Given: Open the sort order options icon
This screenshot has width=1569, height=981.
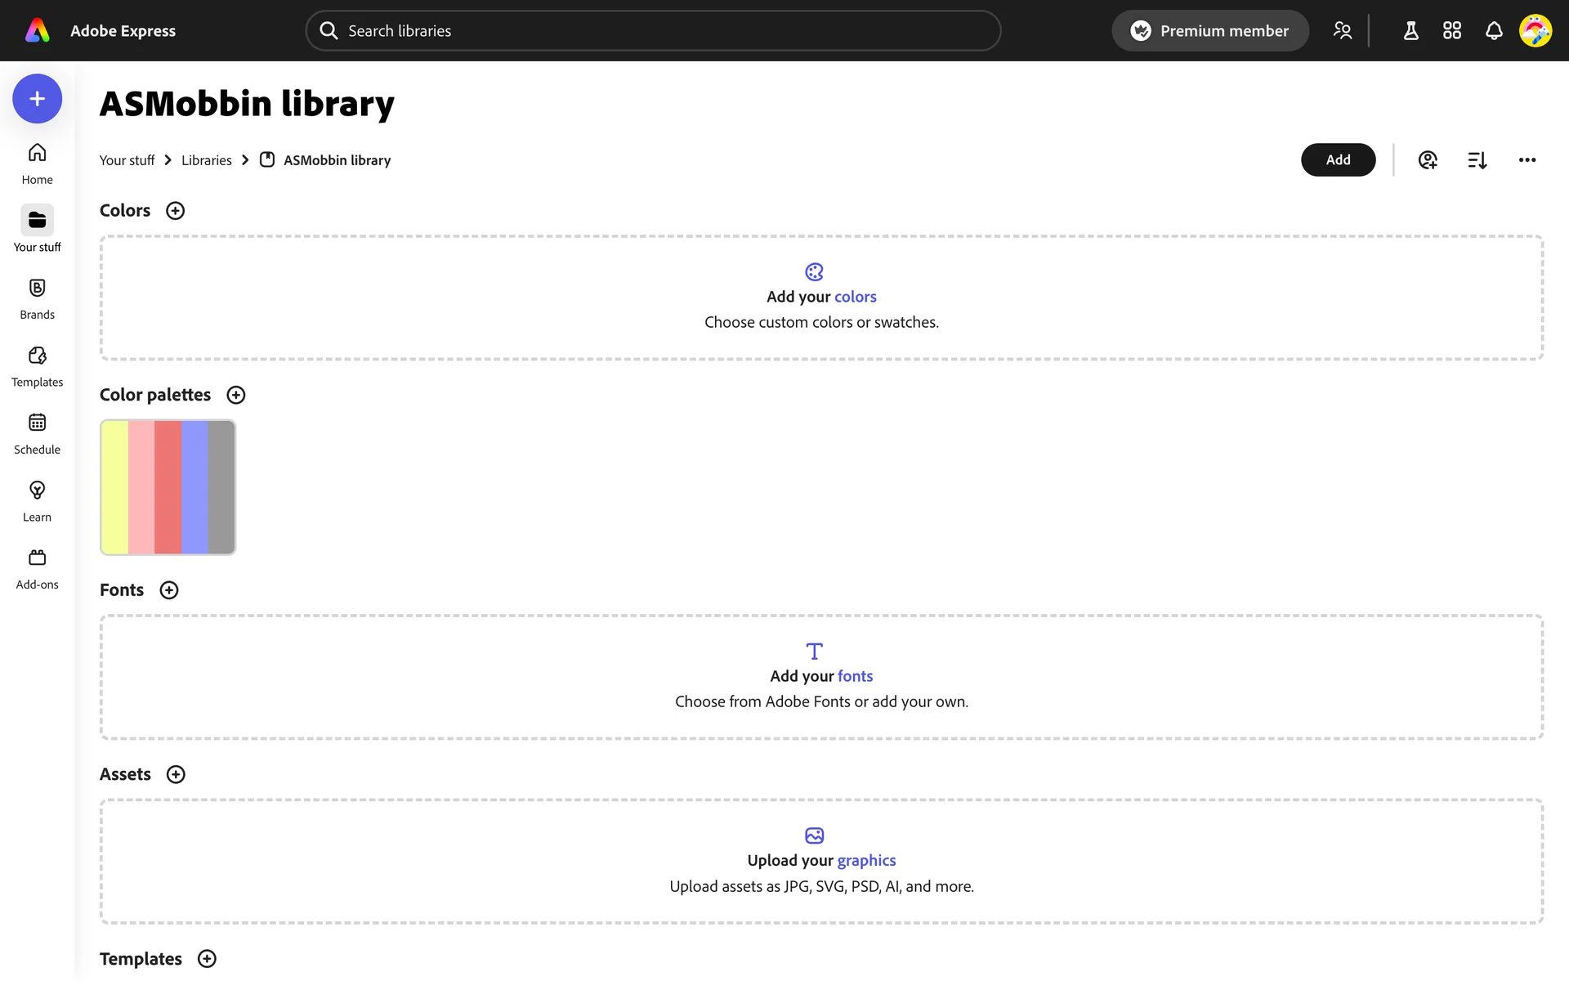Looking at the screenshot, I should pyautogui.click(x=1477, y=160).
